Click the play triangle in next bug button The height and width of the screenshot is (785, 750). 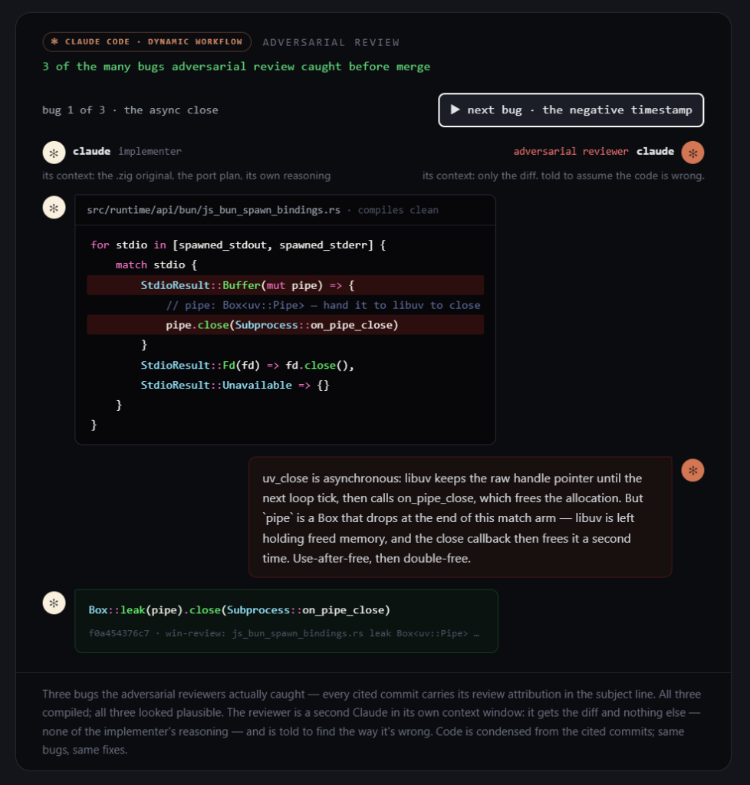455,110
